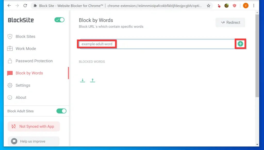
Task: Bookmark this page with the star icon
Action: (x=208, y=6)
